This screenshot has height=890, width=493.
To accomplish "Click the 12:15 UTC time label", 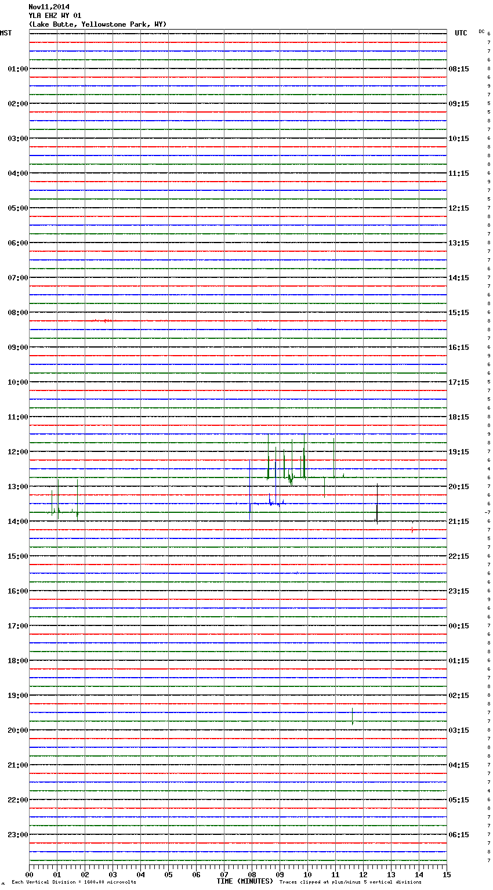I will click(x=459, y=208).
